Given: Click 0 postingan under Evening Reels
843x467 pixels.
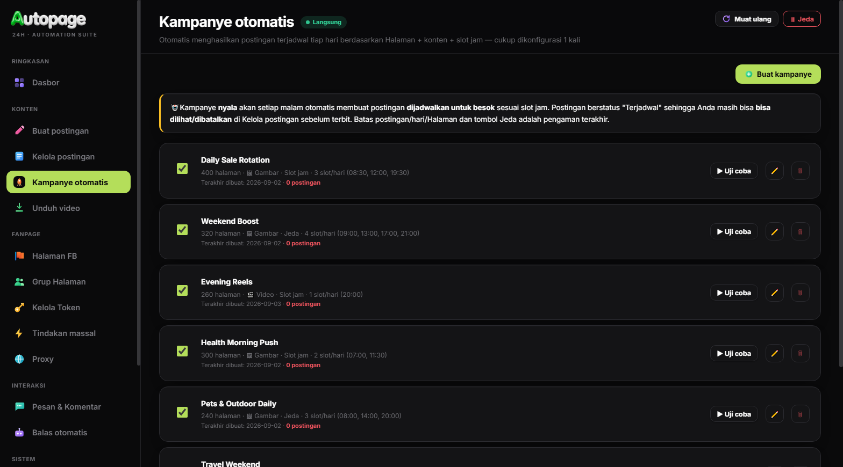Looking at the screenshot, I should [x=303, y=304].
